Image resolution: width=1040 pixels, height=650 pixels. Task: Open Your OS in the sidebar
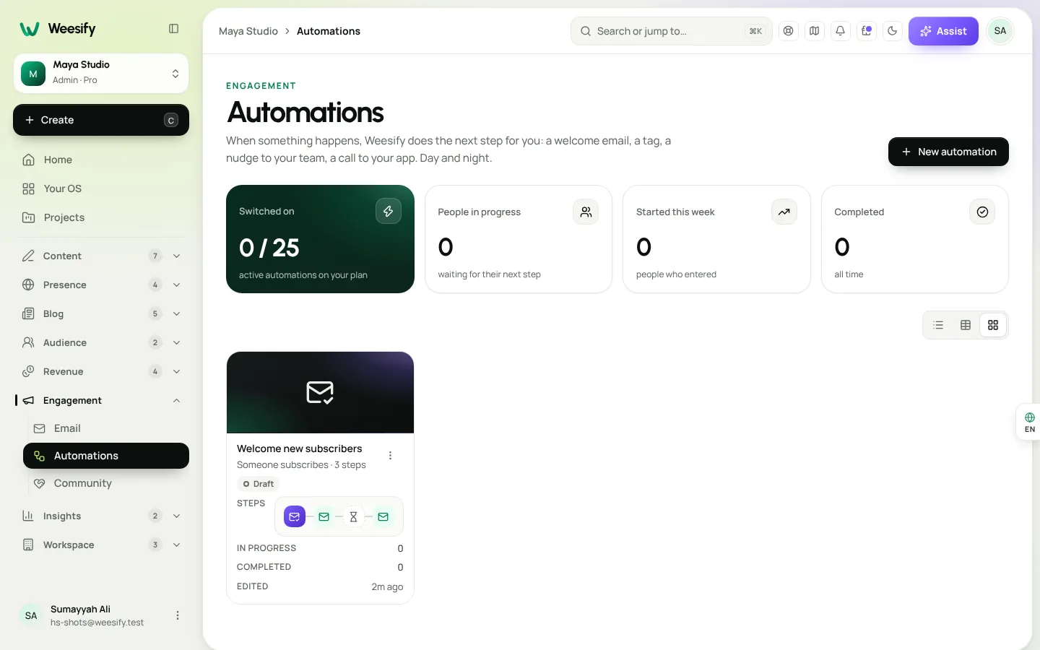tap(101, 188)
